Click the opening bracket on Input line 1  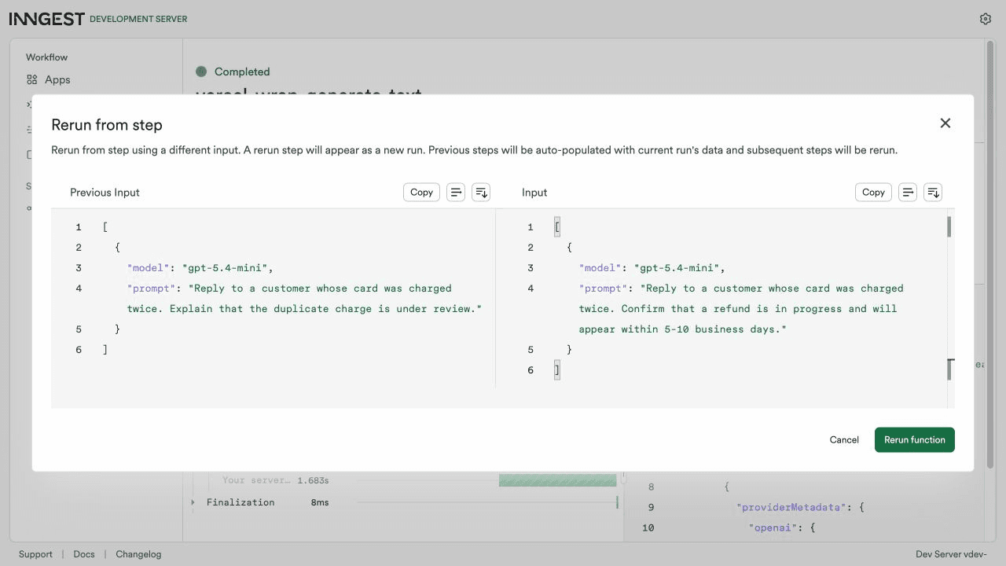[x=557, y=227]
